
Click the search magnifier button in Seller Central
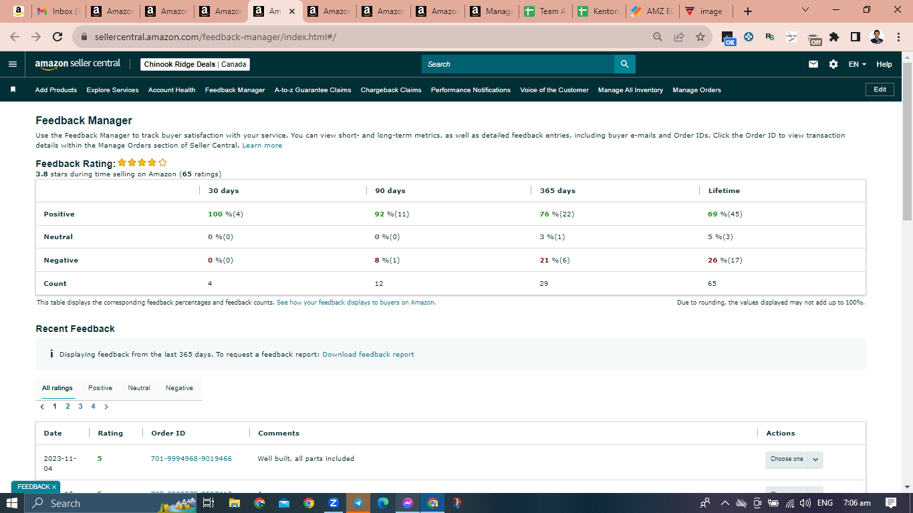[x=625, y=64]
